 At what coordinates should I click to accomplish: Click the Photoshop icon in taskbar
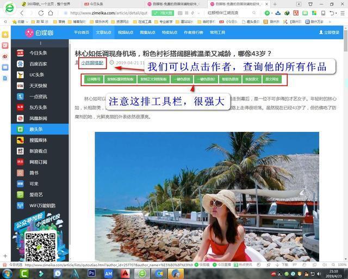(x=91, y=273)
